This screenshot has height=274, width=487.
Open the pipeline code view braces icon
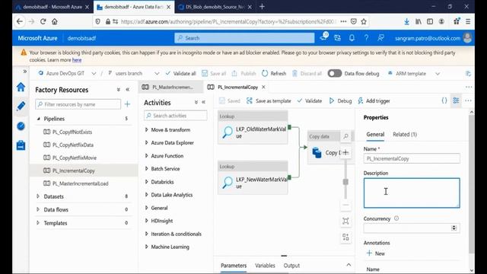(444, 100)
